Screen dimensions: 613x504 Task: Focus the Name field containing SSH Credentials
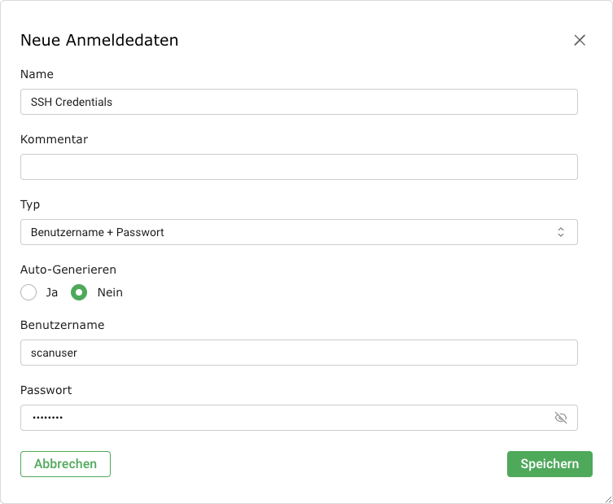tap(299, 102)
